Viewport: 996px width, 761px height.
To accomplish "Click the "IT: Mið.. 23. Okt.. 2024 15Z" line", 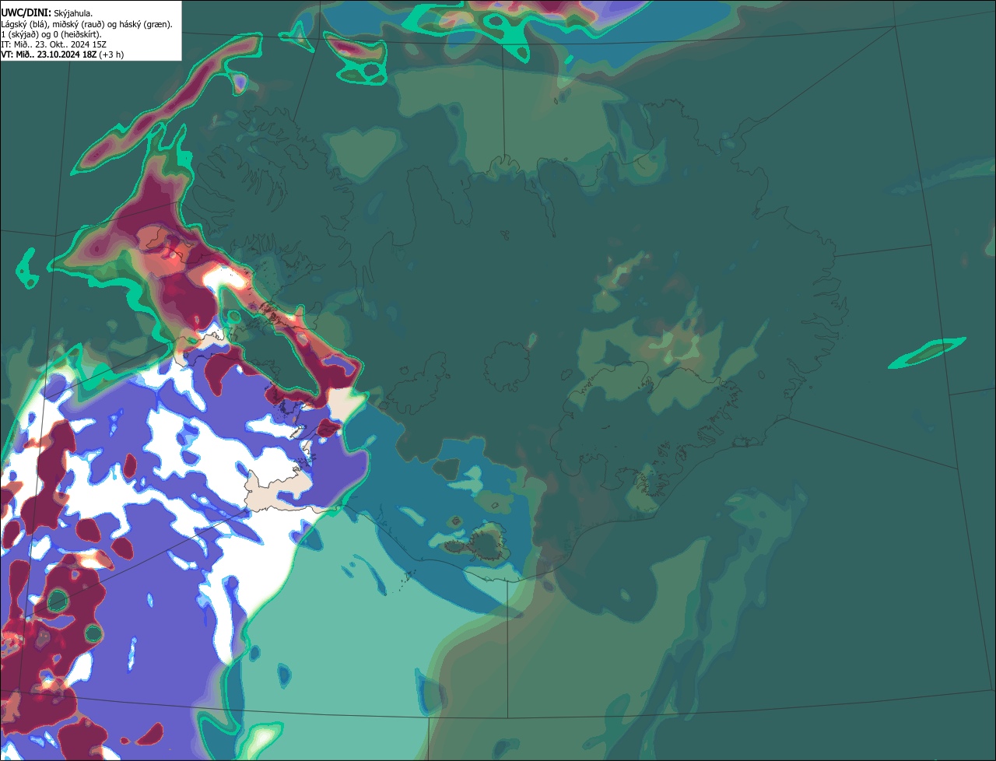I will [54, 44].
